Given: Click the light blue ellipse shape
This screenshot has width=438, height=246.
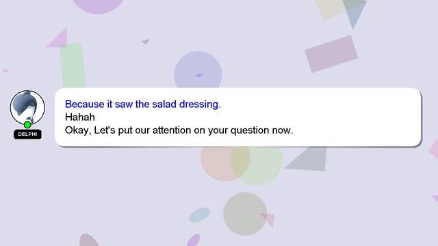Looking at the screenshot, I should coord(199,215).
